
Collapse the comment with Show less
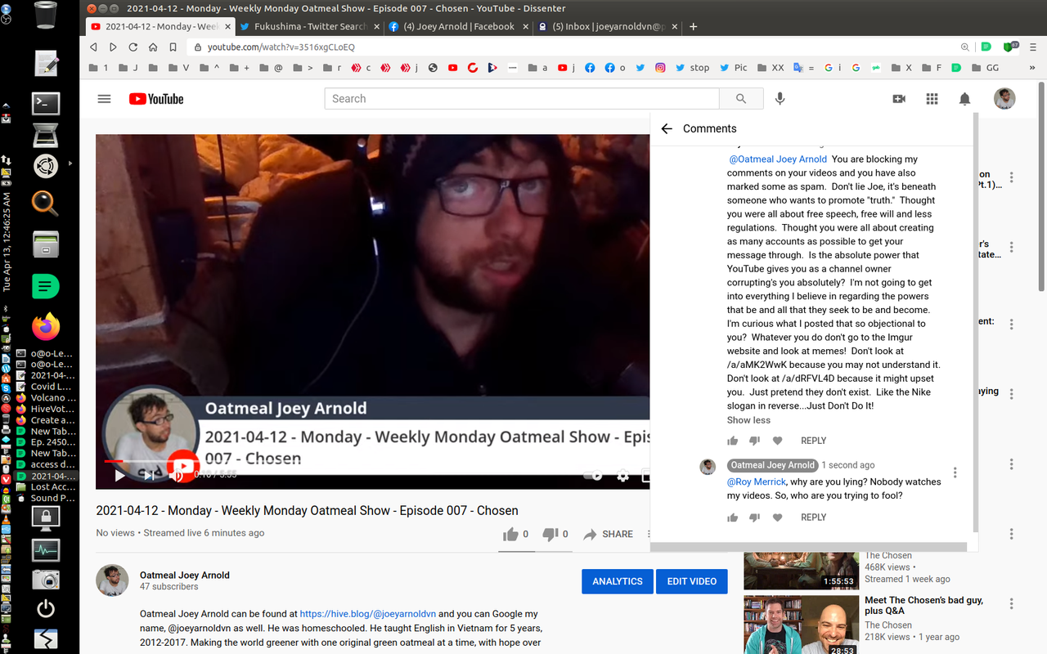pyautogui.click(x=748, y=420)
